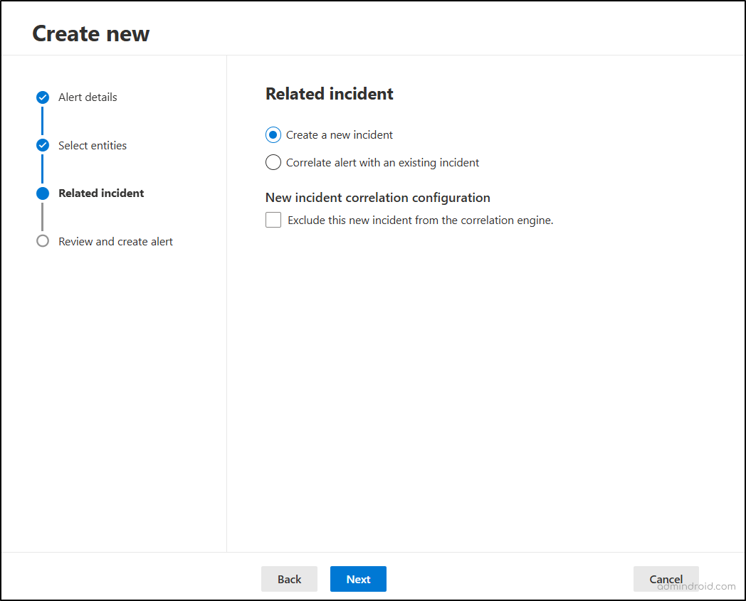
Task: Cancel the alert creation wizard
Action: [x=666, y=579]
